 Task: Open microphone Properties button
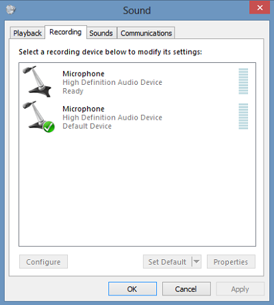231,262
